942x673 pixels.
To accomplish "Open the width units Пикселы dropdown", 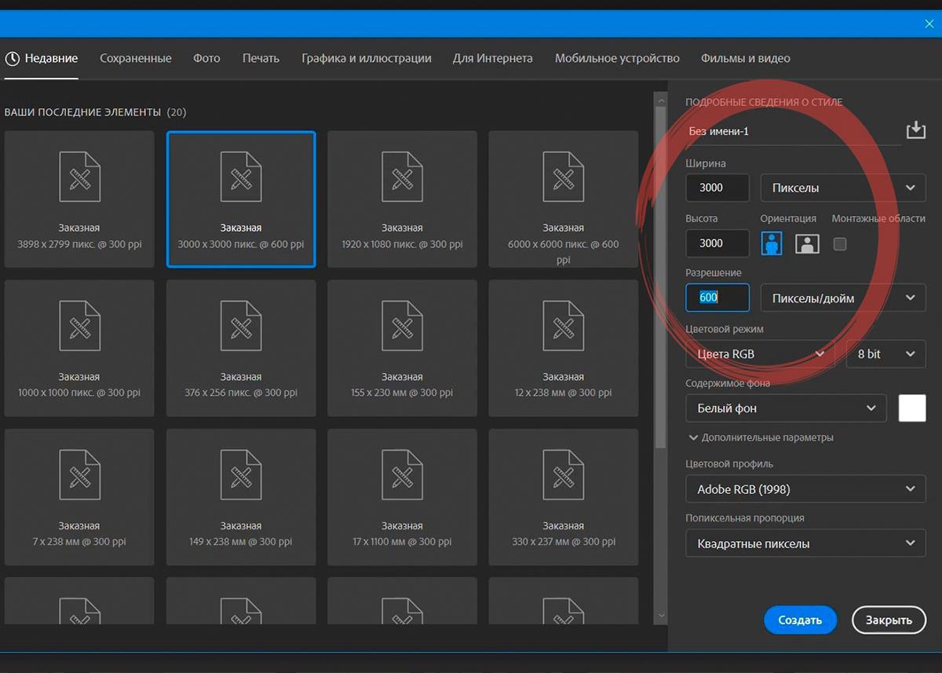I will coord(843,188).
